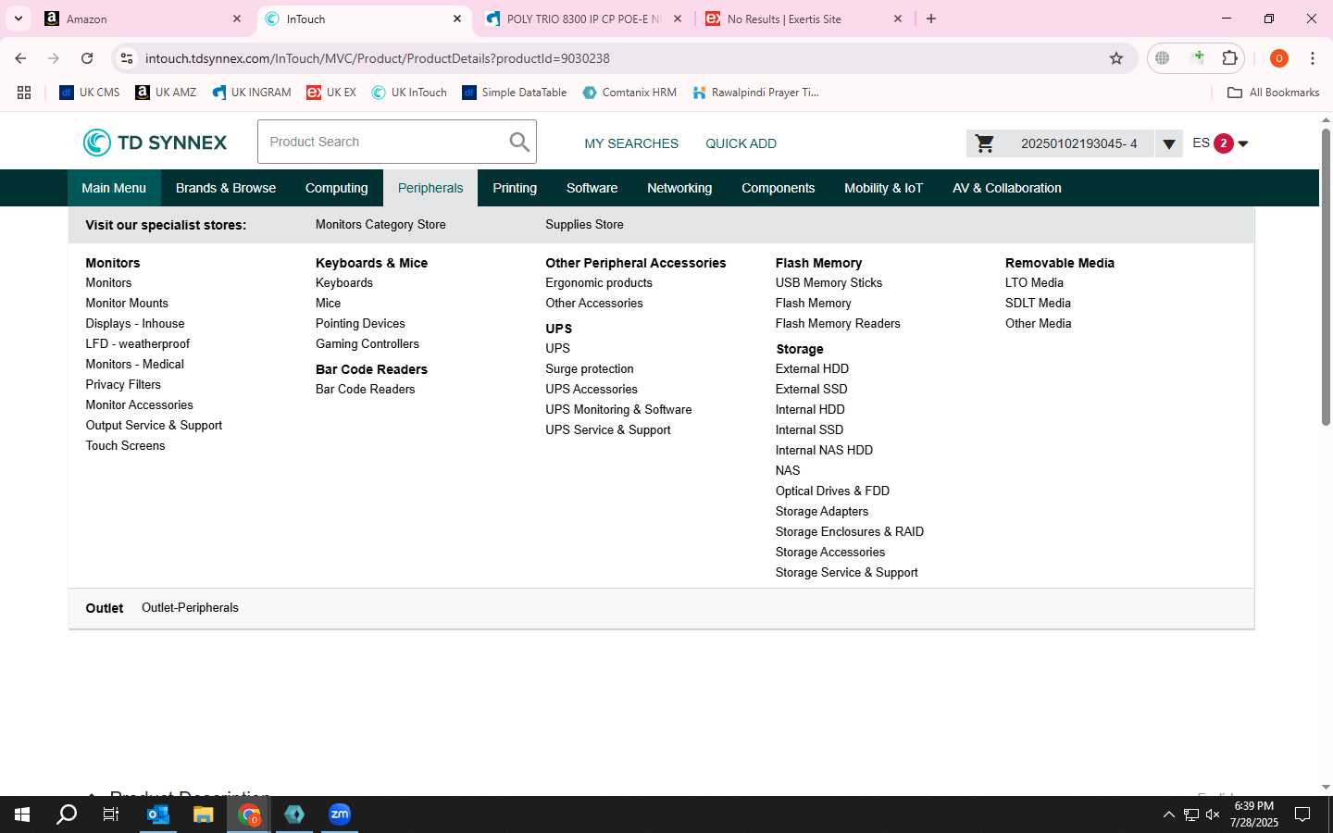Open Chrome profile avatar
Screen dimensions: 1333x833
1279,58
